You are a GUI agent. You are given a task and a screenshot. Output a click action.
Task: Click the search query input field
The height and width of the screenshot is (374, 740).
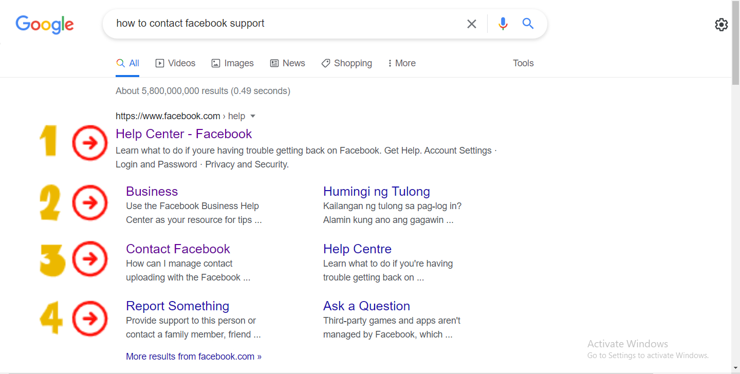285,24
